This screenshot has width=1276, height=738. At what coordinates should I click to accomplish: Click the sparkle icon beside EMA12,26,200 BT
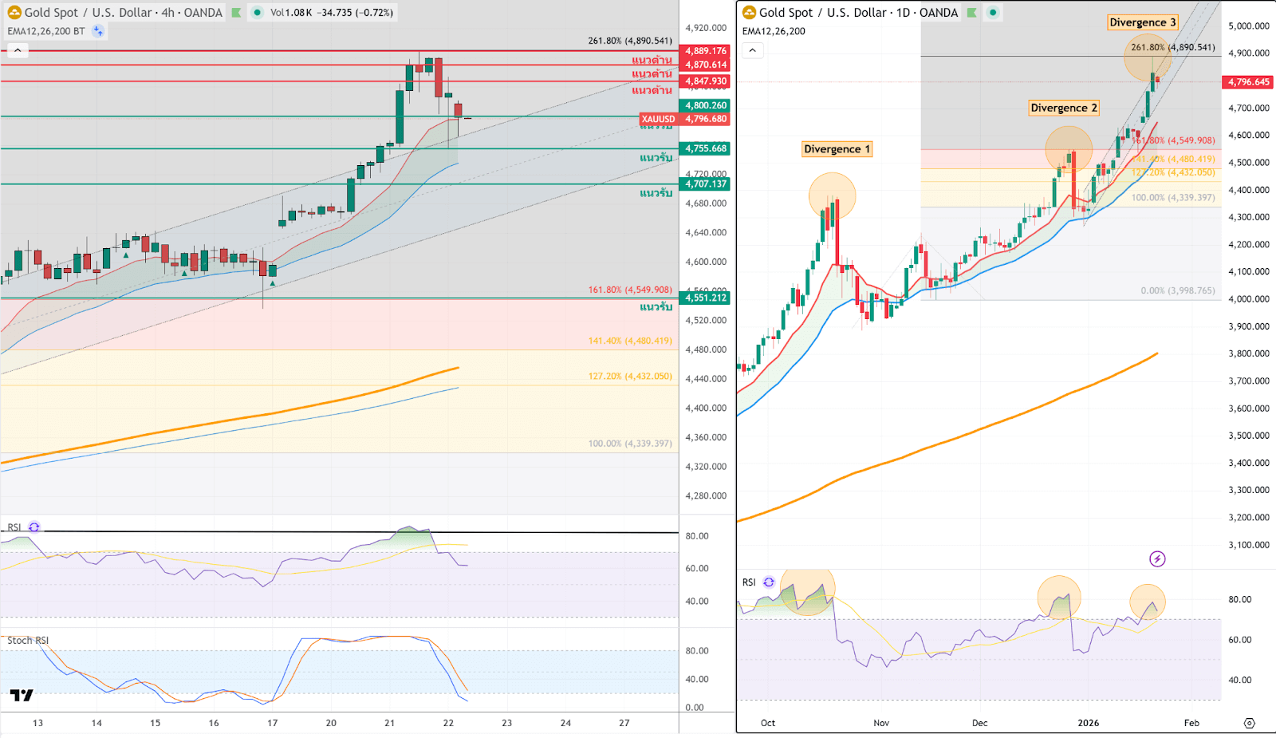click(98, 31)
